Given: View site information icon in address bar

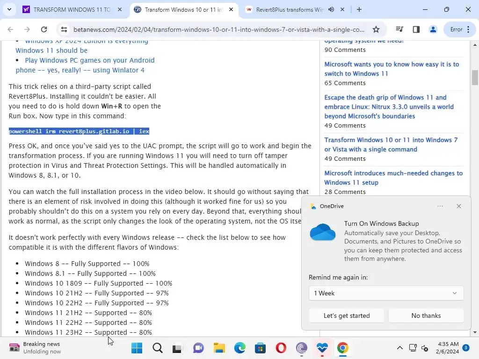Looking at the screenshot, I should tap(64, 29).
